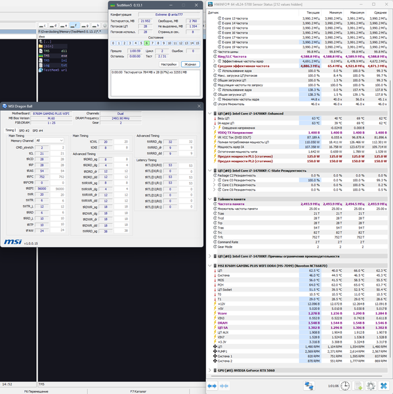Select the TM5 exe file icon

(x=41, y=56)
